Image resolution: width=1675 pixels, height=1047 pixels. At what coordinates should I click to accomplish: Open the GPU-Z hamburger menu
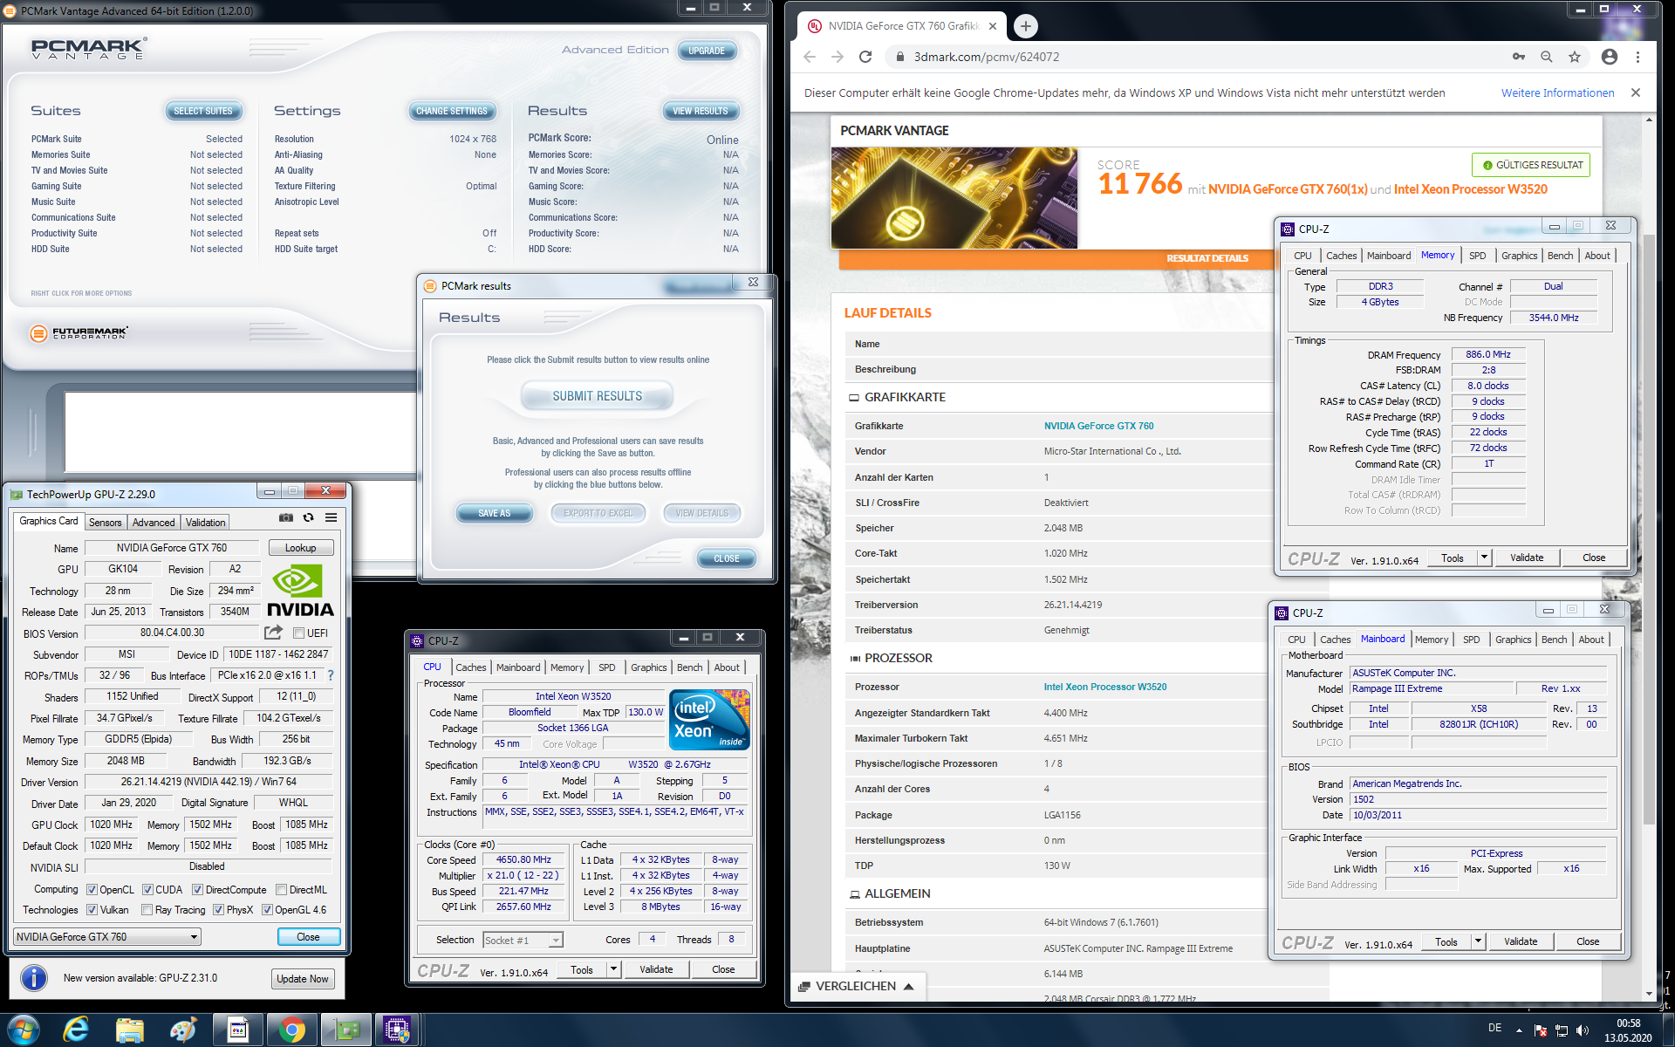[x=332, y=517]
